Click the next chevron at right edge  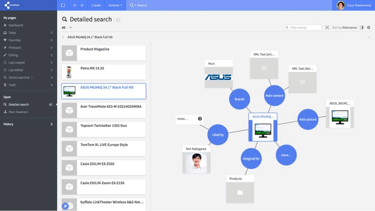coord(369,37)
